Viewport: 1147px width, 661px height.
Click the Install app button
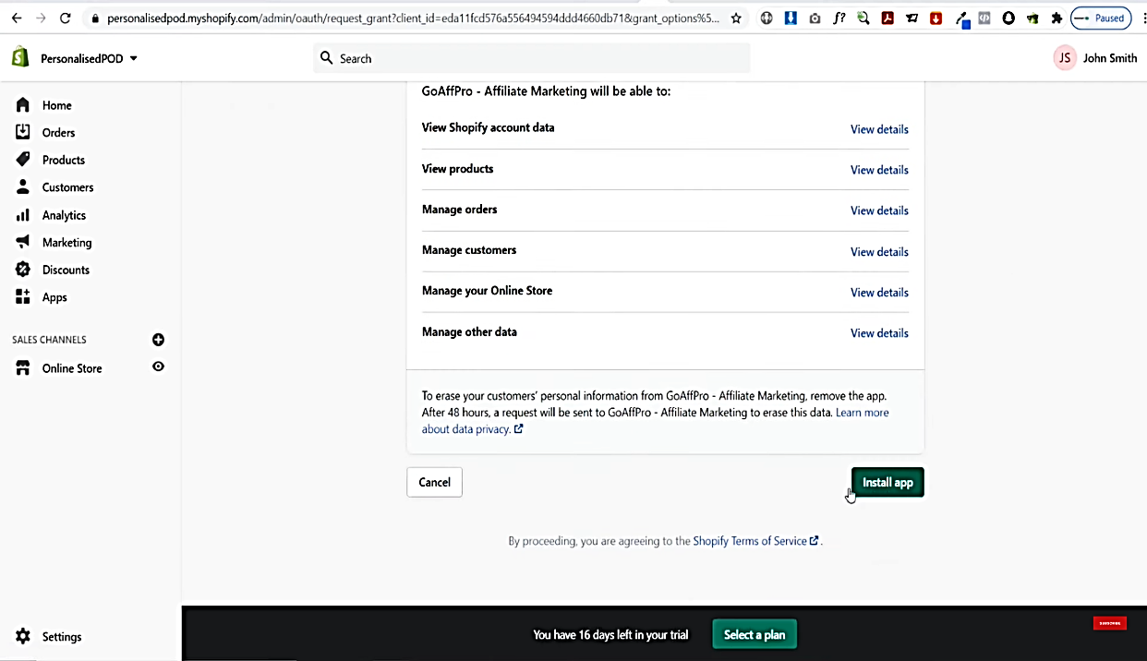(887, 482)
